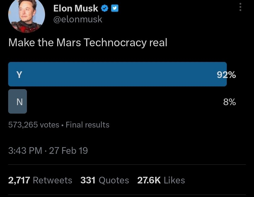Click the 3:43 PM timestamp
254x197 pixels.
pyautogui.click(x=25, y=150)
